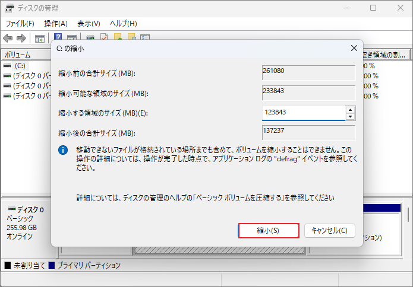
Task: Click the drive icon beside (C:) volume
Action: click(7, 65)
